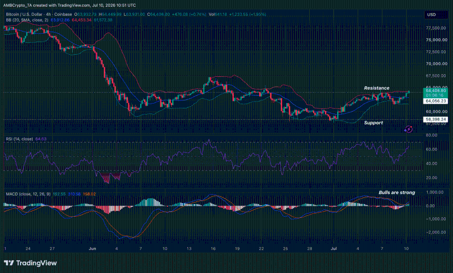Image resolution: width=453 pixels, height=273 pixels.
Task: Click the Vol 641.18 readout in header
Action: [x=218, y=14]
